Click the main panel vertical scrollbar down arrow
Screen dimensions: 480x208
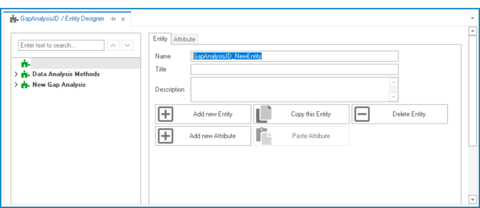(x=473, y=199)
